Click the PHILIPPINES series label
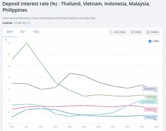 (148, 102)
